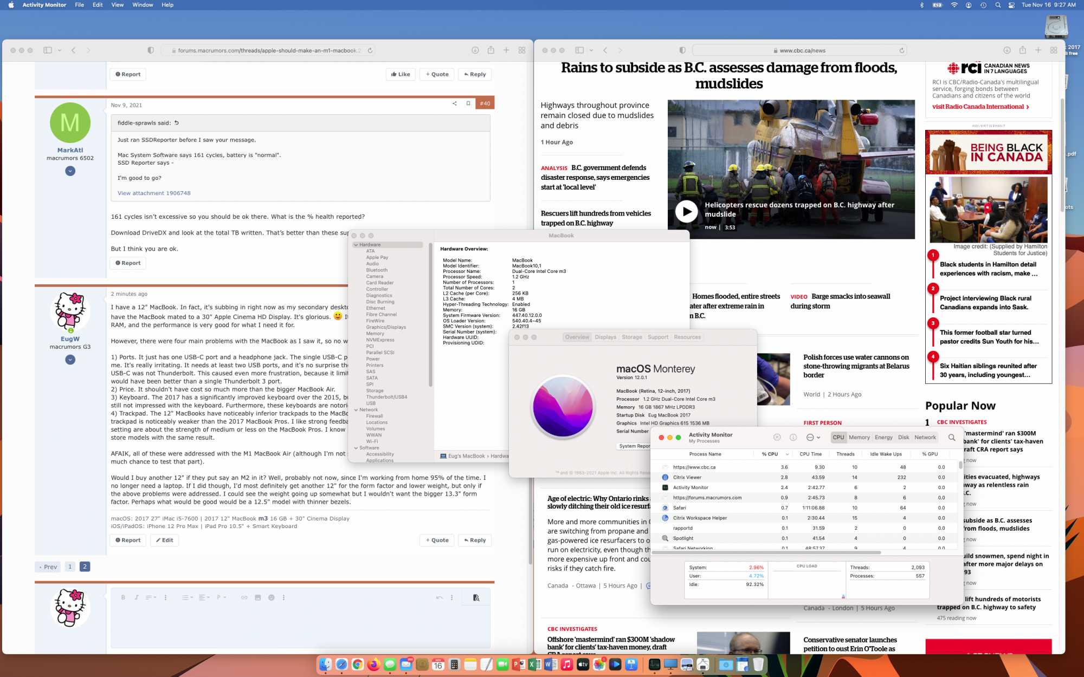Image resolution: width=1084 pixels, height=677 pixels.
Task: Open the Activity Monitor more-options dropdown
Action: coord(813,437)
